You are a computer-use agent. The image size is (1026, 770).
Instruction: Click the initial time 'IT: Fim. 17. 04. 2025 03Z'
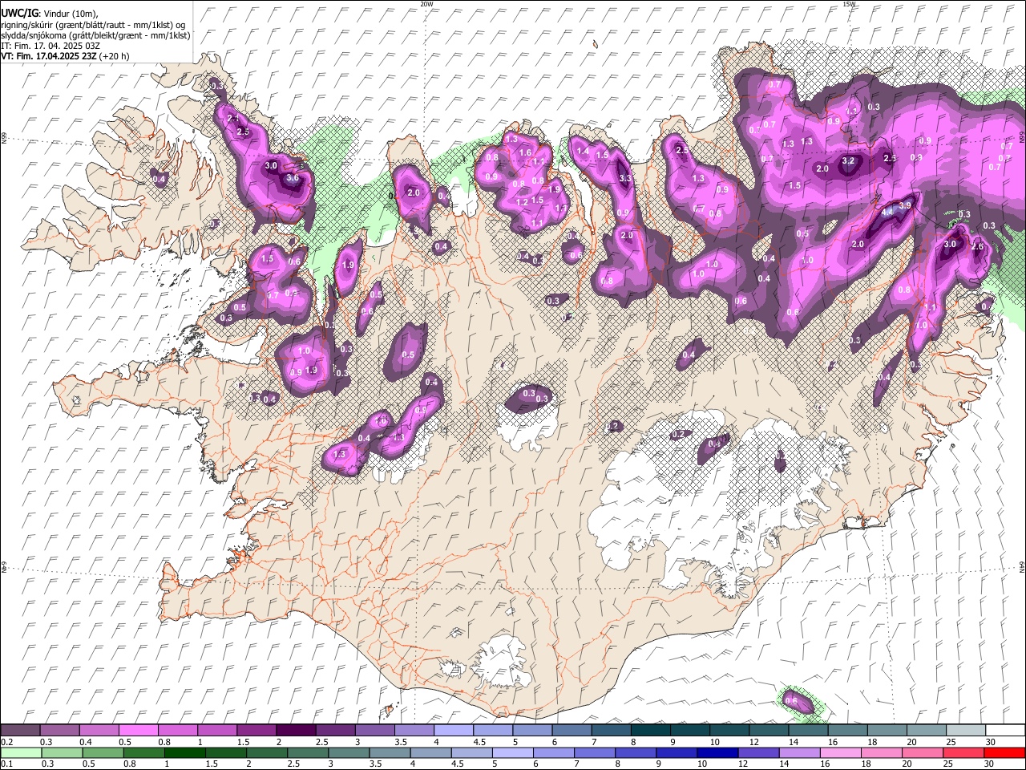[x=50, y=46]
